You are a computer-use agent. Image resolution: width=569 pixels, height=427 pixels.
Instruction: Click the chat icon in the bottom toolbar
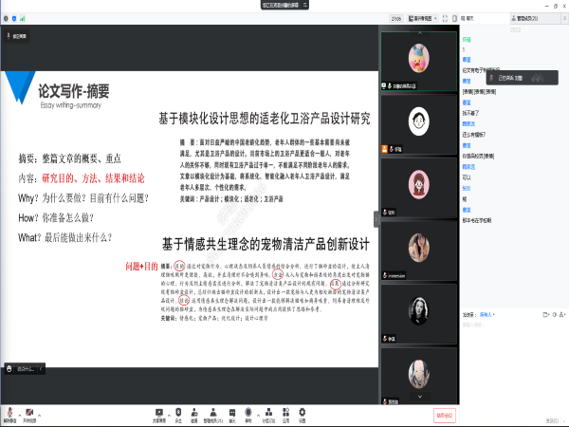click(231, 413)
